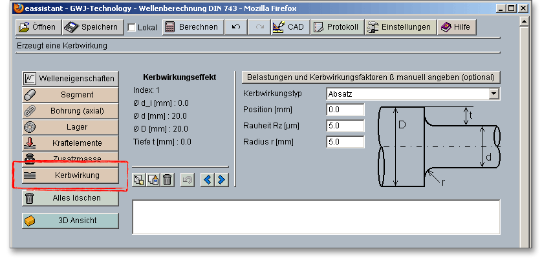Click the manual Kerbwirkungsfaktoren ß input button
The image size is (542, 258).
tap(371, 77)
